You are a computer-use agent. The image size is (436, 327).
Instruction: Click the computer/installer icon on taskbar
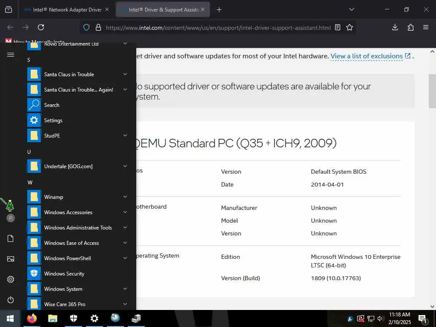(x=136, y=318)
